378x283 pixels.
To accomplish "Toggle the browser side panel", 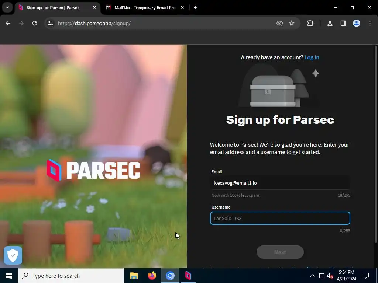I will coord(343,23).
